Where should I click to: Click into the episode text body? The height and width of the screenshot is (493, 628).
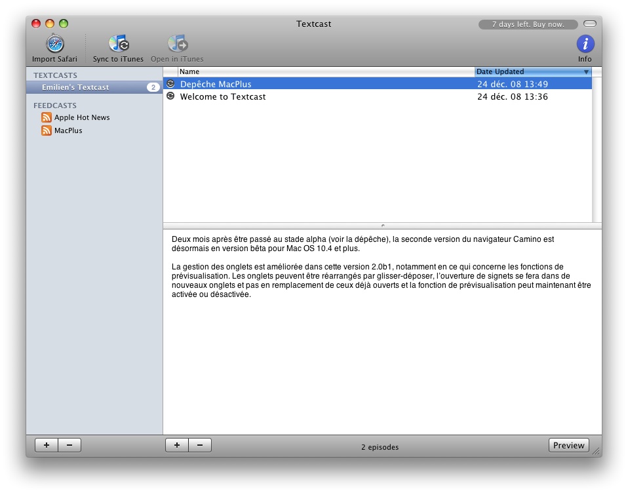point(382,332)
